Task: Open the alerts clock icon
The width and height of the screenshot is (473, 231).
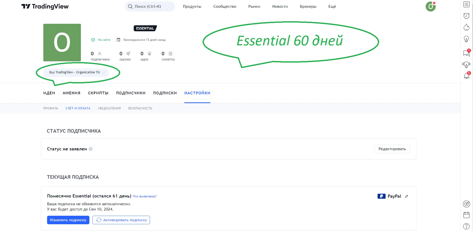Action: point(466,16)
